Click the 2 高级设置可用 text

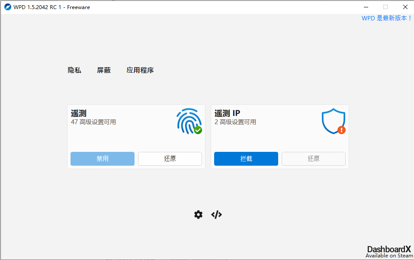click(x=234, y=122)
